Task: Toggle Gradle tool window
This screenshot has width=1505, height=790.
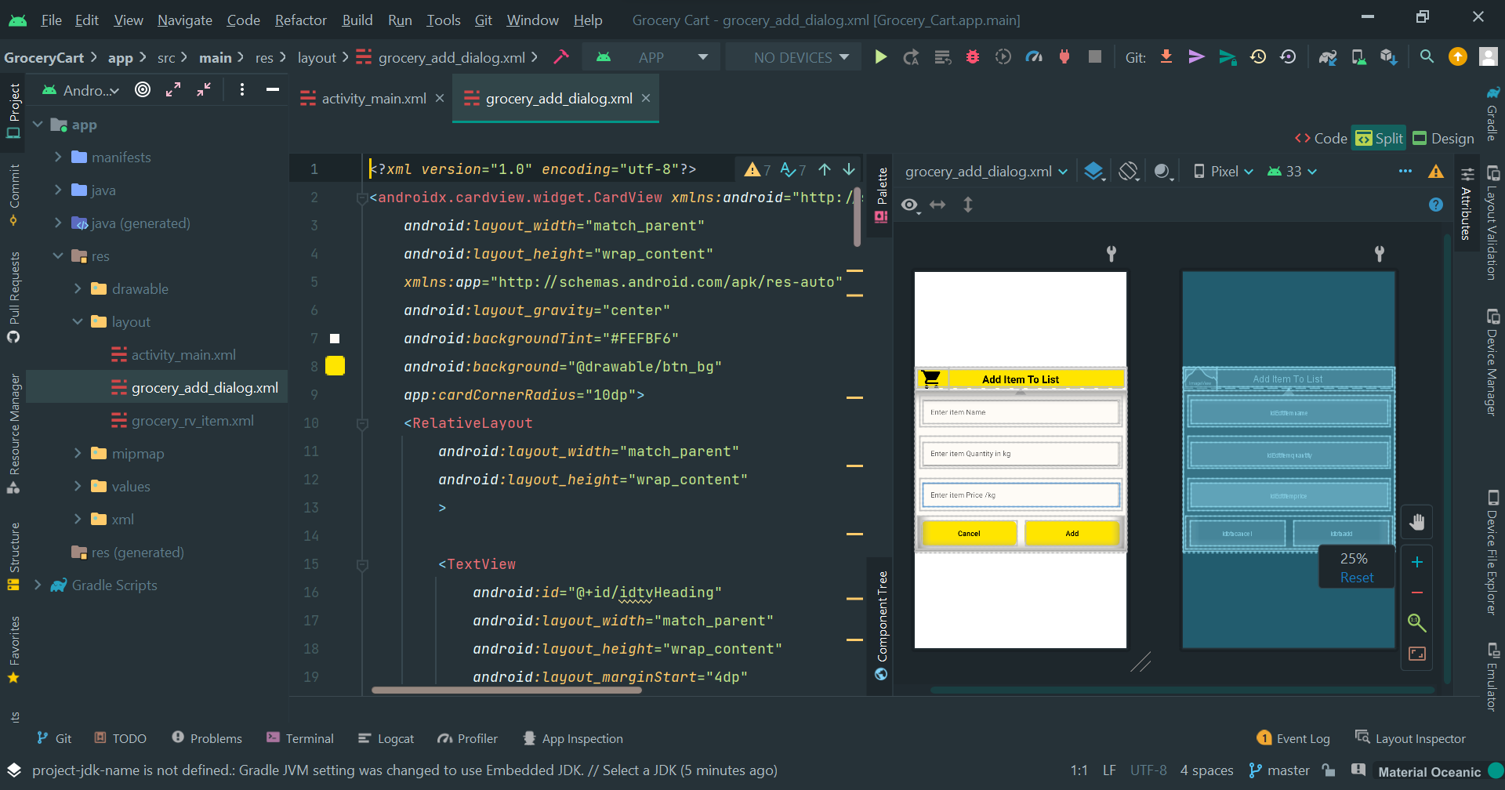Action: click(x=1493, y=113)
